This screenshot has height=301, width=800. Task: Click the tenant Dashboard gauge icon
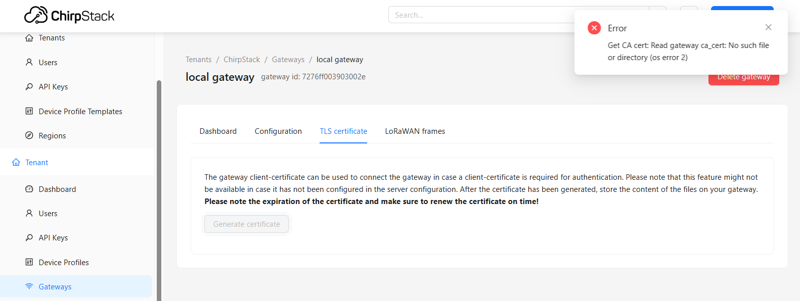29,189
